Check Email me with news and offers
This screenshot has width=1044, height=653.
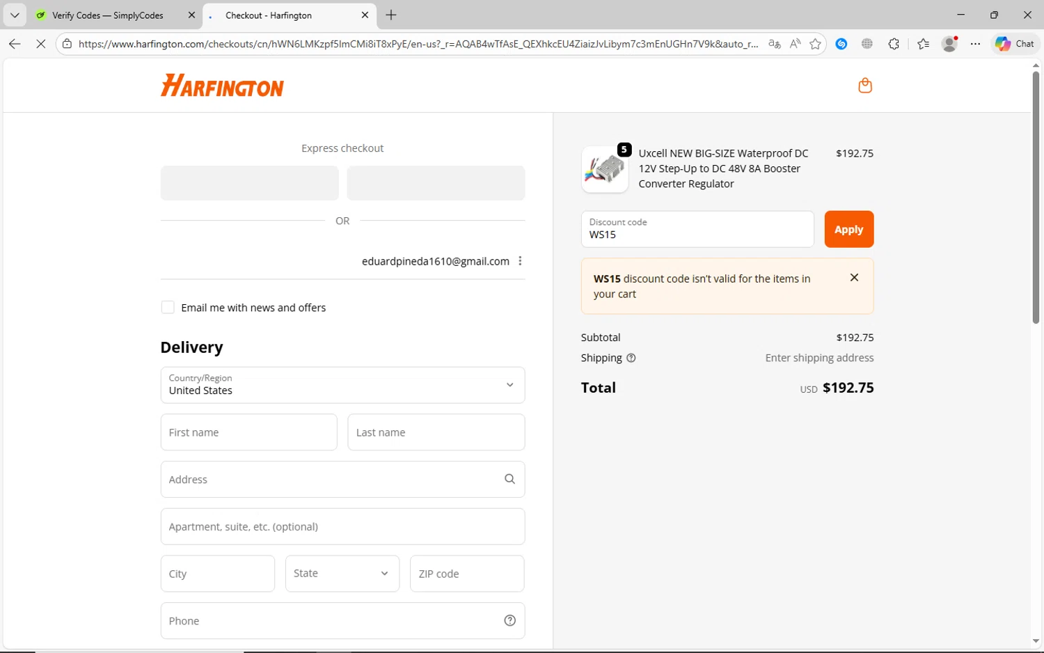[168, 307]
